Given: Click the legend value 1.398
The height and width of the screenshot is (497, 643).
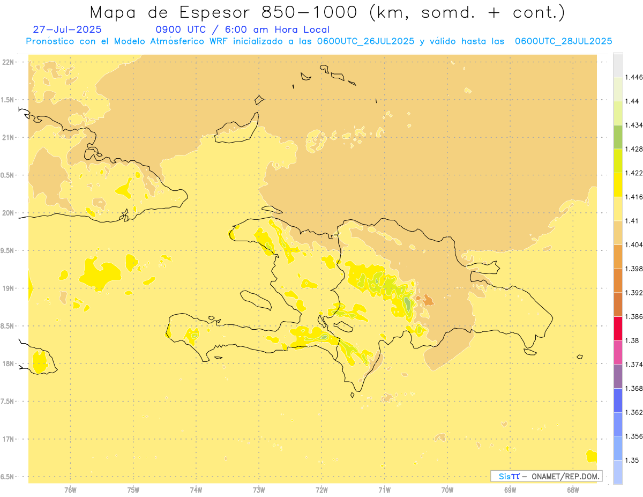Looking at the screenshot, I should click(634, 269).
